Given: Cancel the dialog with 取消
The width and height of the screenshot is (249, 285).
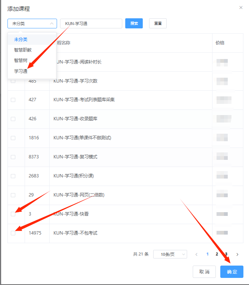Looking at the screenshot, I should [204, 272].
